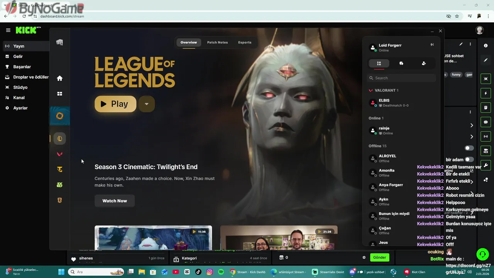Collapse the Offline friends group
Screen dimensions: 494x278
pyautogui.click(x=377, y=146)
